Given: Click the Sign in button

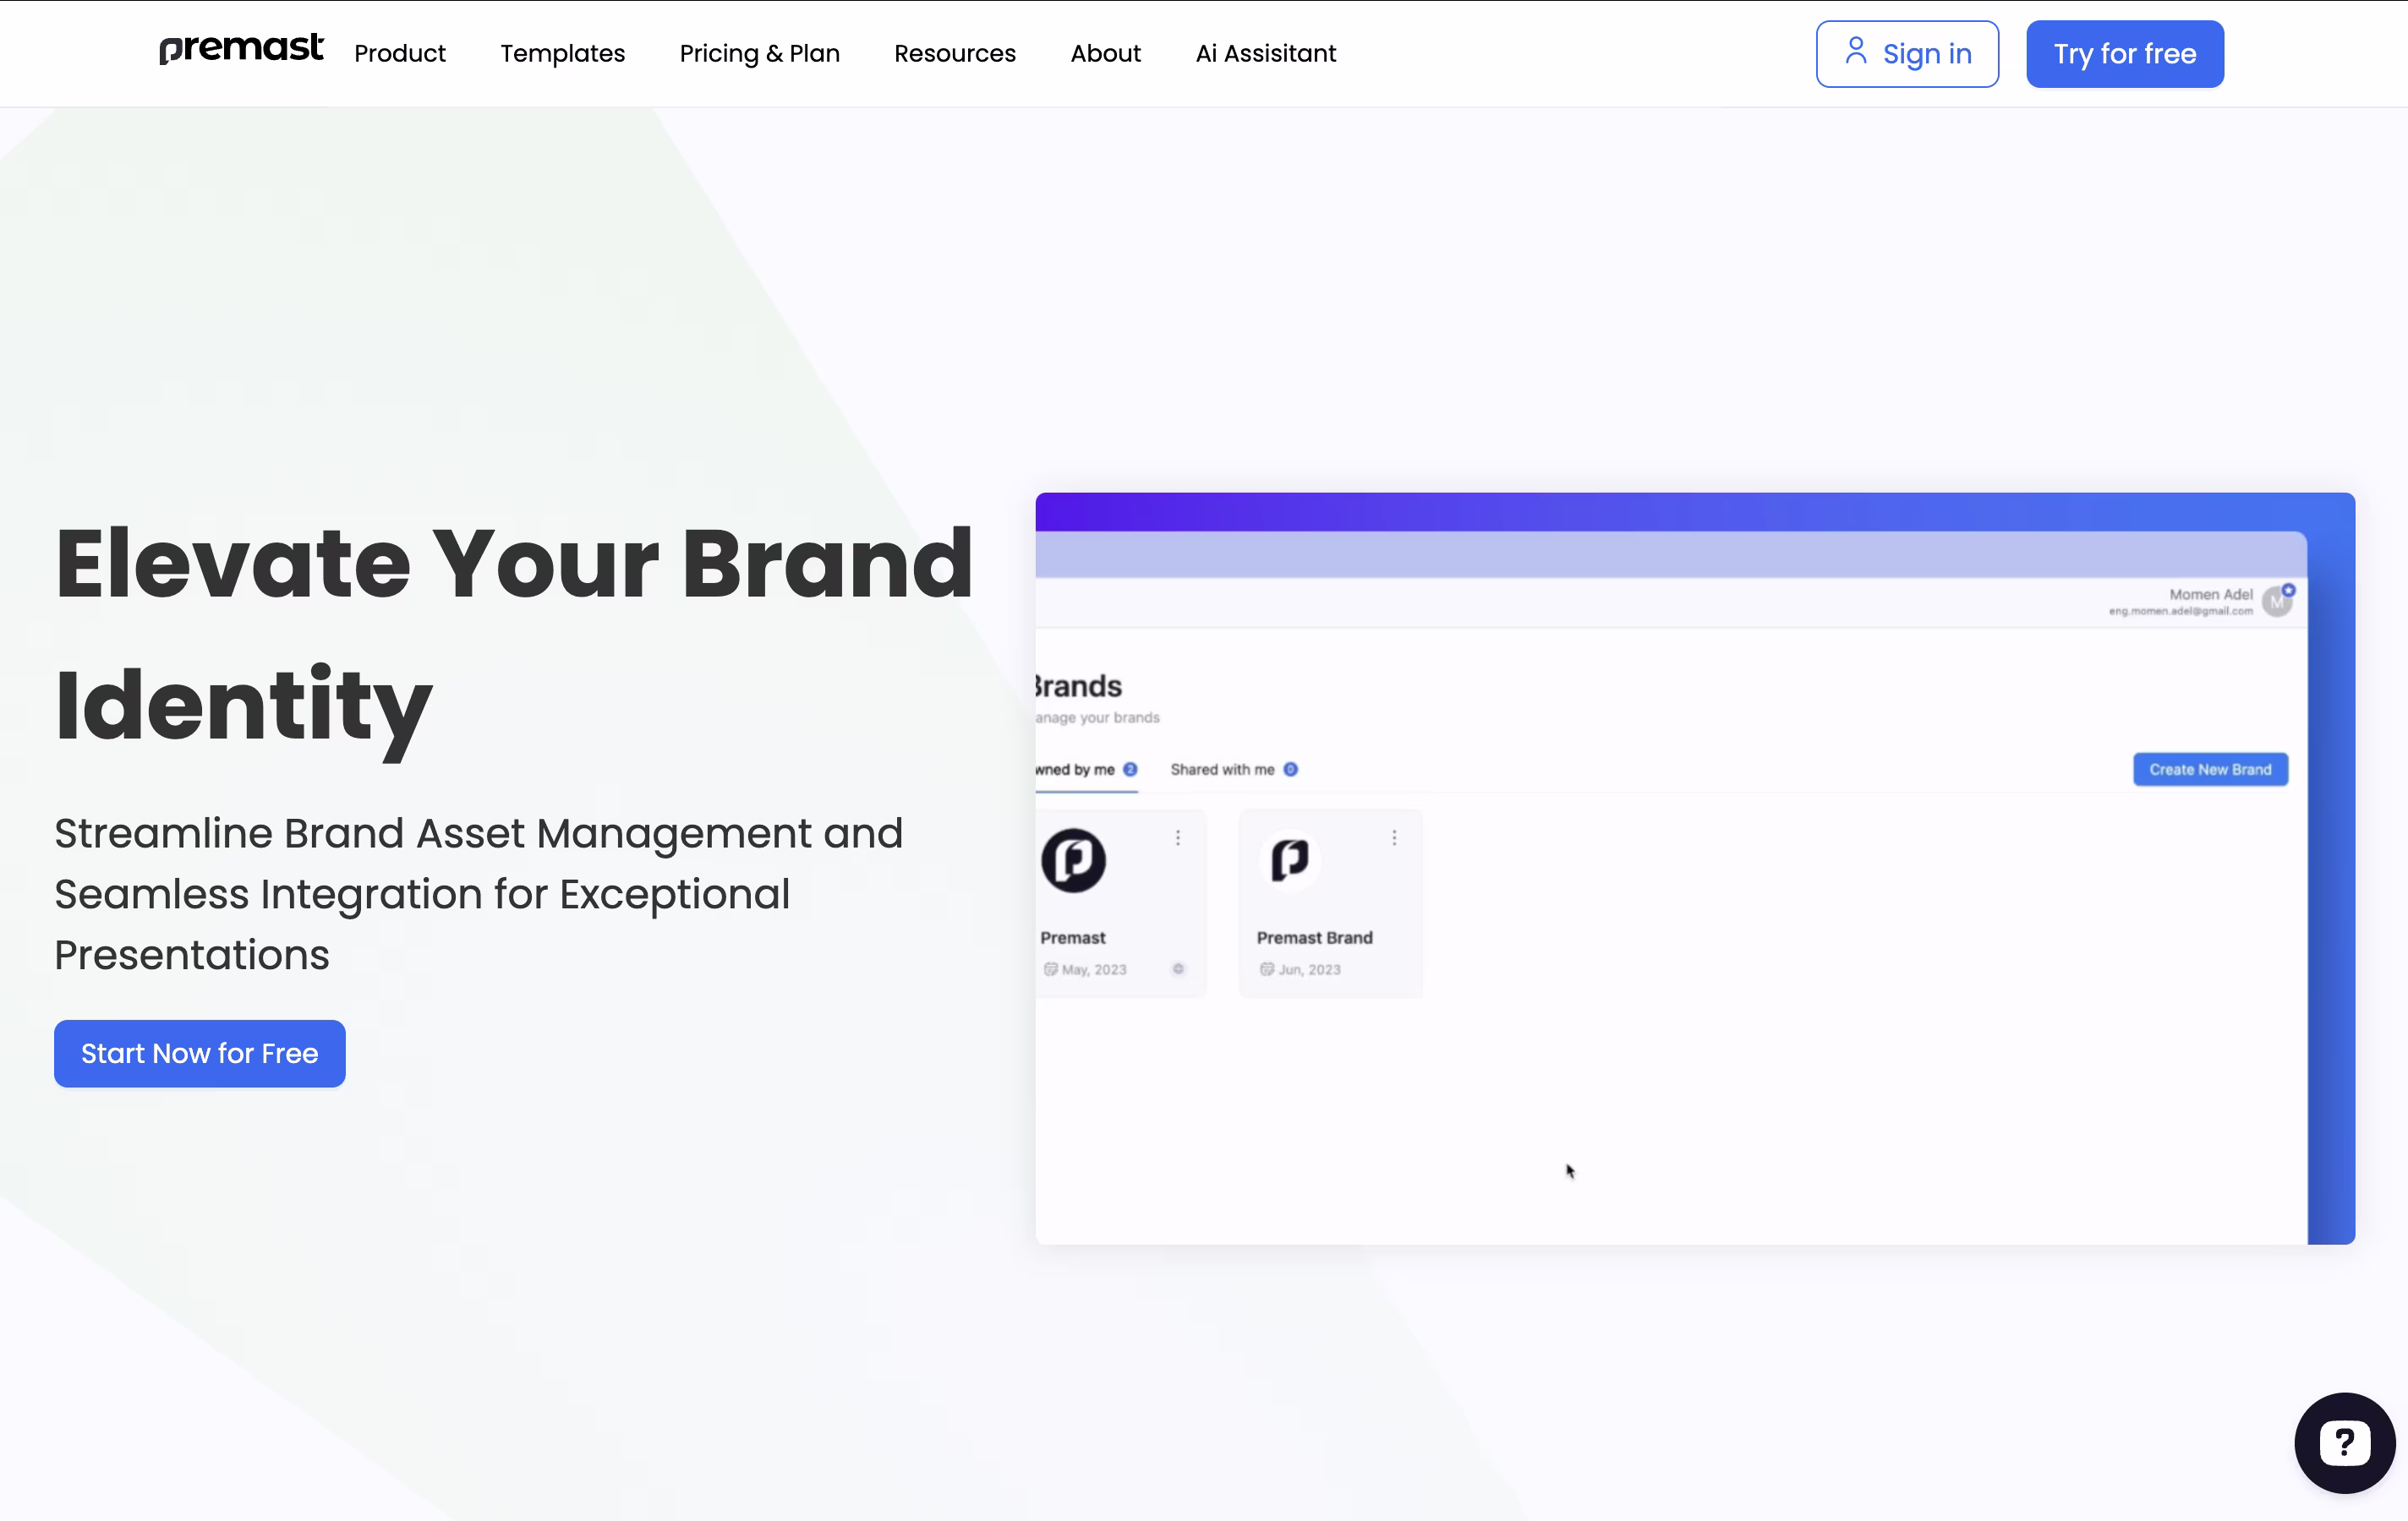Looking at the screenshot, I should [1907, 54].
